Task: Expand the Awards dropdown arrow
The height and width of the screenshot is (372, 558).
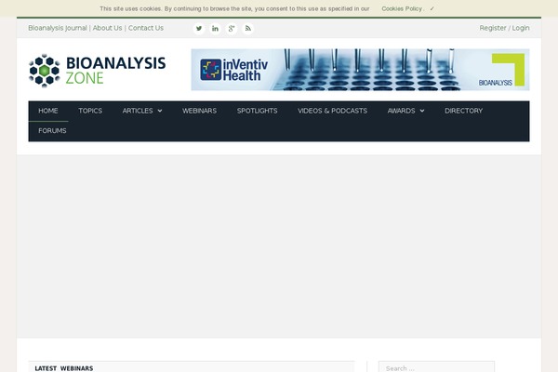Action: (422, 111)
